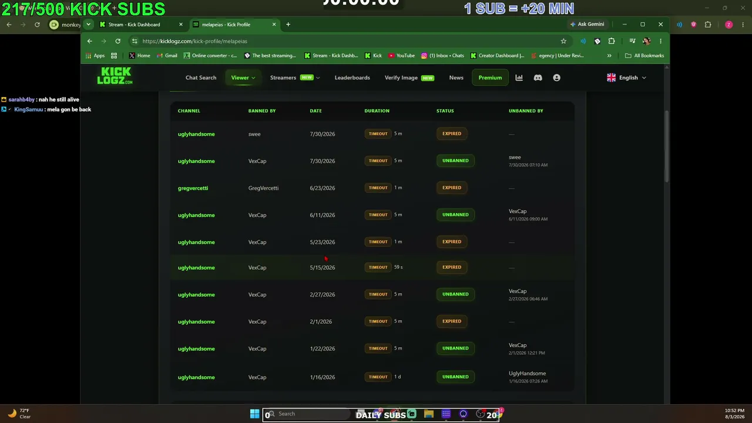This screenshot has width=752, height=423.
Task: Show more bookmarks with the chevron
Action: pyautogui.click(x=609, y=56)
